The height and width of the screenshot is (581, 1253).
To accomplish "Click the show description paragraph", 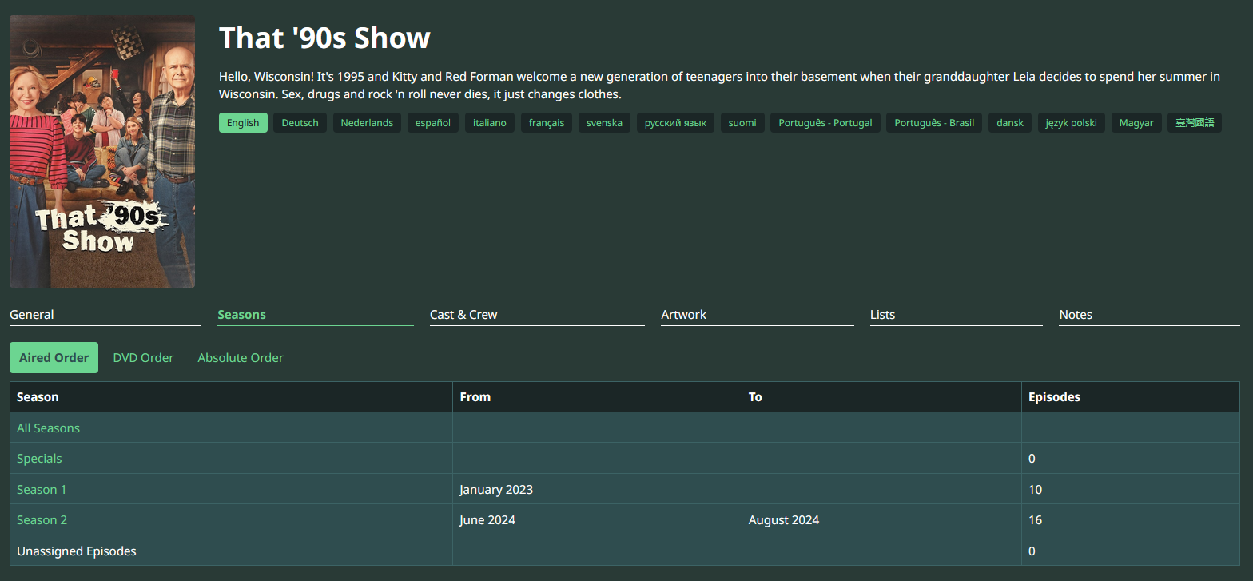I will click(x=719, y=86).
